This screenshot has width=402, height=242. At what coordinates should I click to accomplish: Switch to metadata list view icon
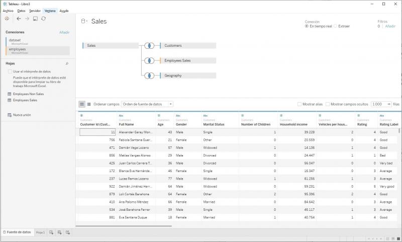tap(89, 104)
